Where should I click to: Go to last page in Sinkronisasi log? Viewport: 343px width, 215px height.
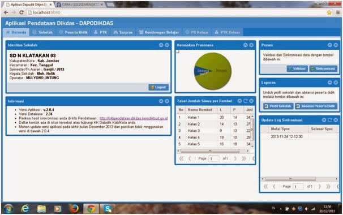click(328, 187)
